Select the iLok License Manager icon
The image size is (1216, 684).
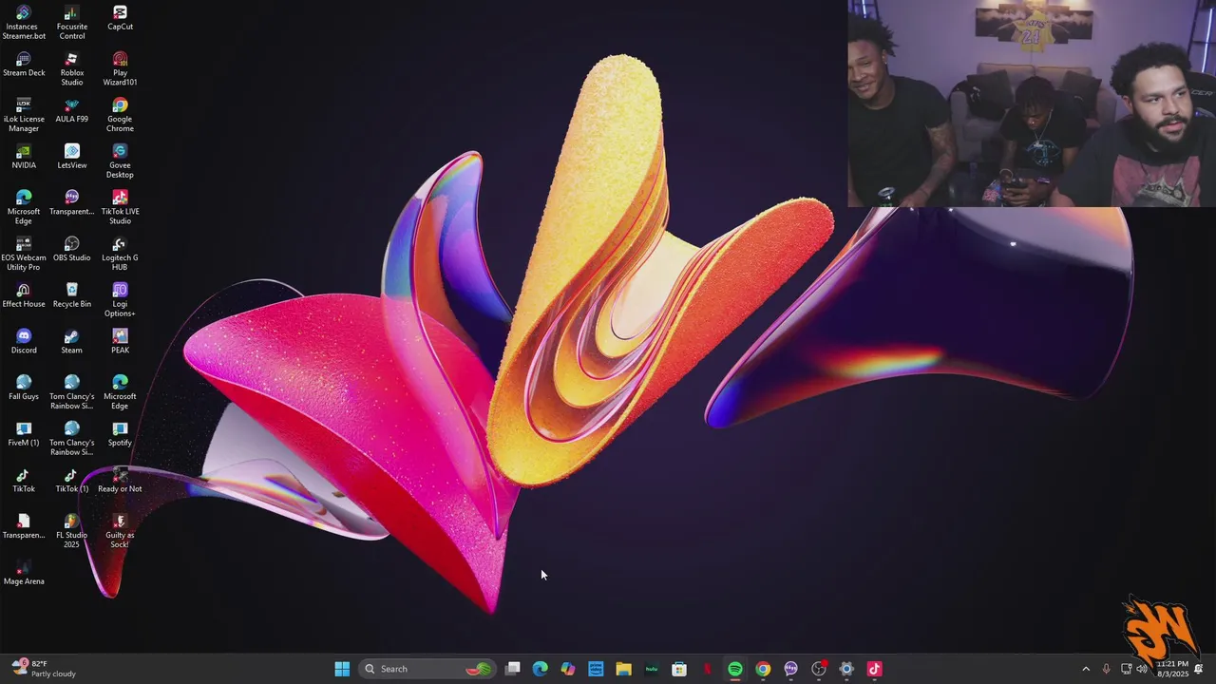(24, 116)
